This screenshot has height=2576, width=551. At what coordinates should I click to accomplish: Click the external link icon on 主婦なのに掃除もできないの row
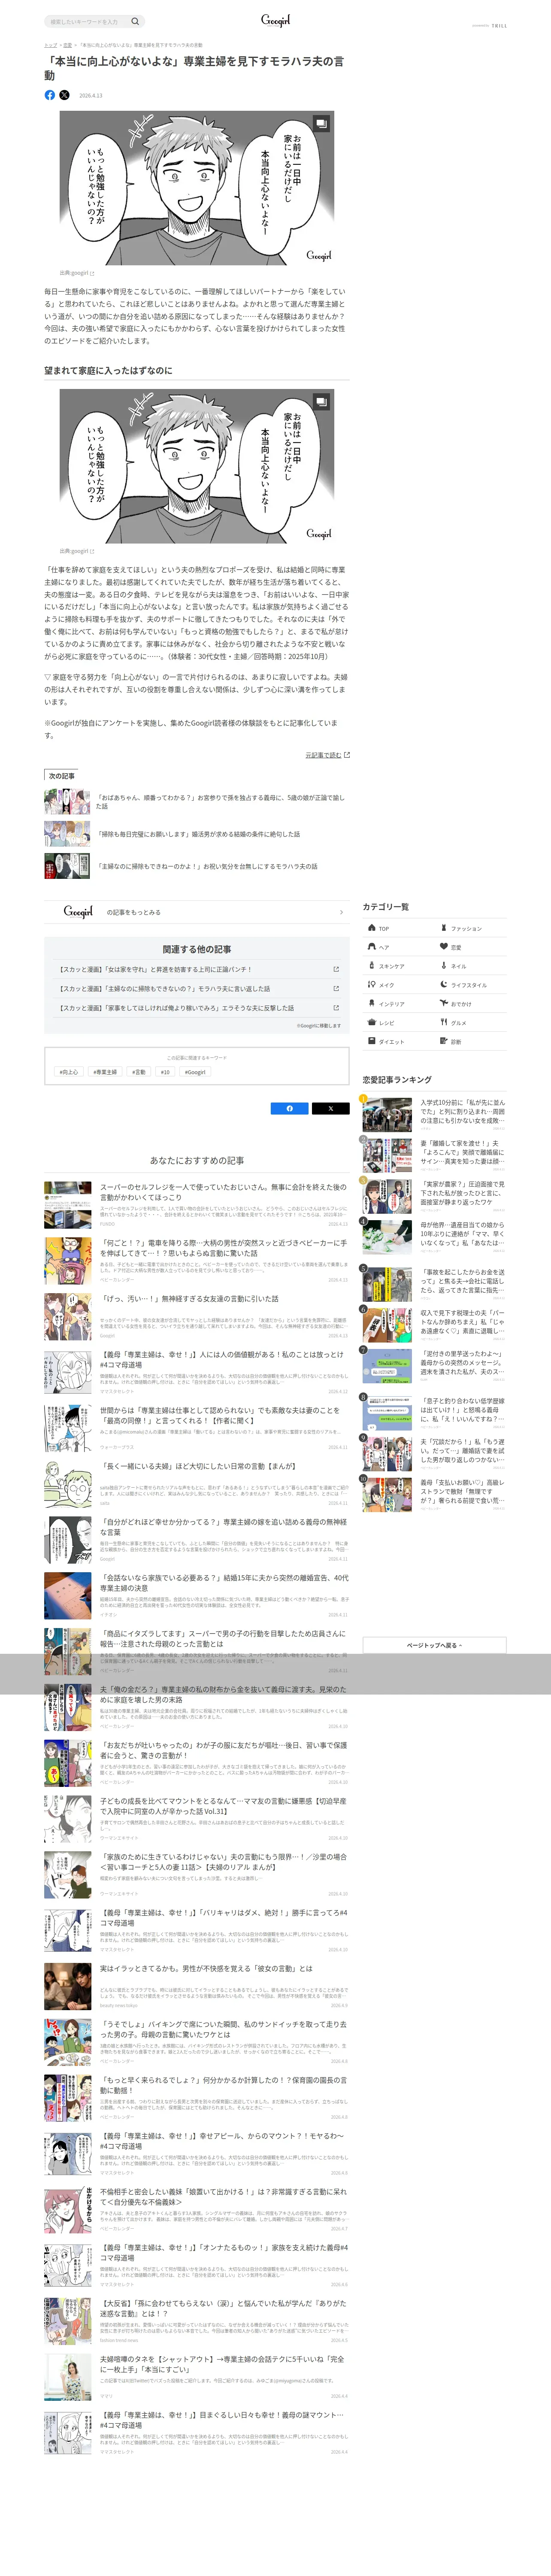coord(336,989)
